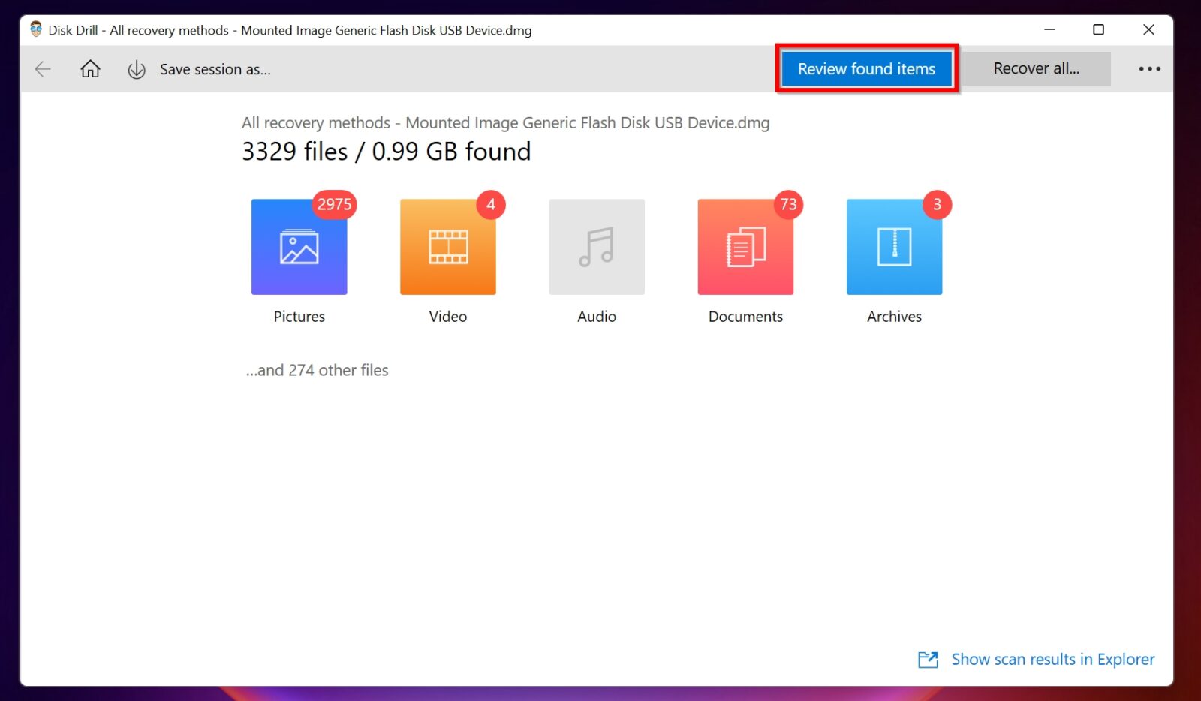Open the list of 274 other files
This screenshot has height=701, width=1201.
(x=316, y=369)
